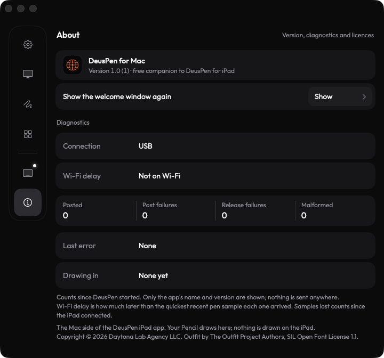Screen dimensions: 384x358
Task: Click the 'Post failures' counter label
Action: click(x=159, y=205)
